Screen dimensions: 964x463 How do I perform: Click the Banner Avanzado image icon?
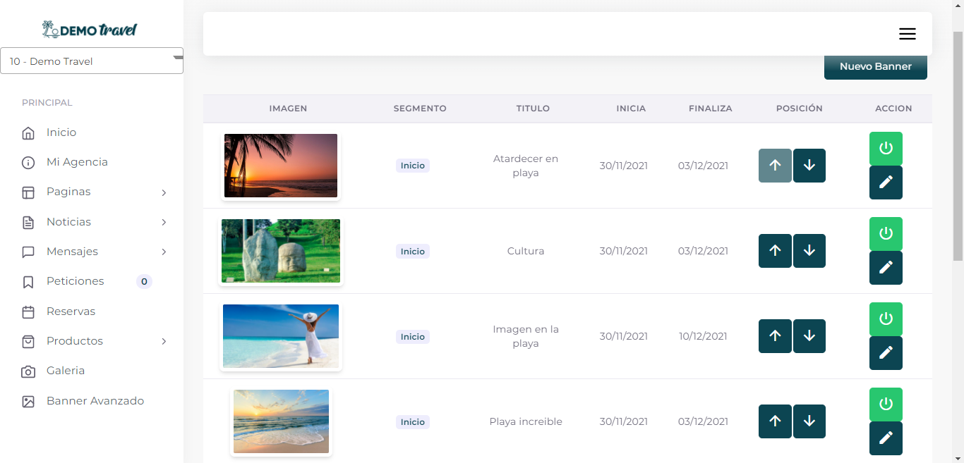click(x=28, y=402)
